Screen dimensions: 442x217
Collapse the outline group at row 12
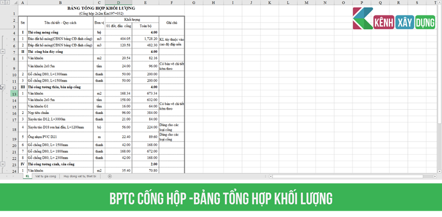[3, 87]
